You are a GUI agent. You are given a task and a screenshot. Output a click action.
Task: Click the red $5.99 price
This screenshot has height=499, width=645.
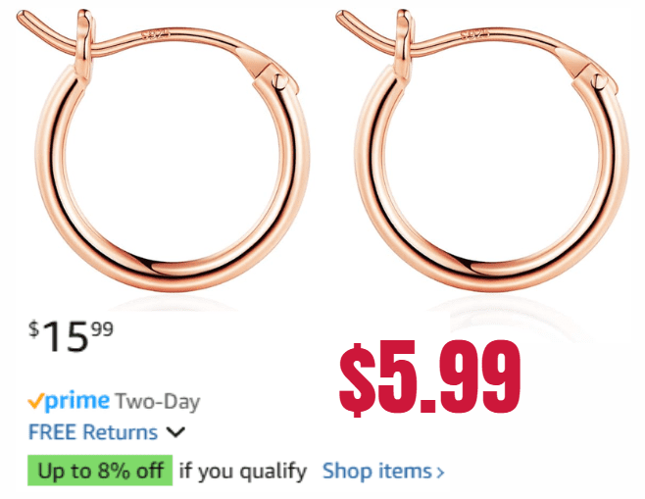[429, 376]
